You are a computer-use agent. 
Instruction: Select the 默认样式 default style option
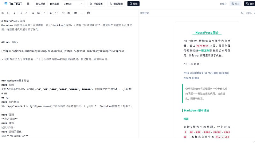[41, 3]
